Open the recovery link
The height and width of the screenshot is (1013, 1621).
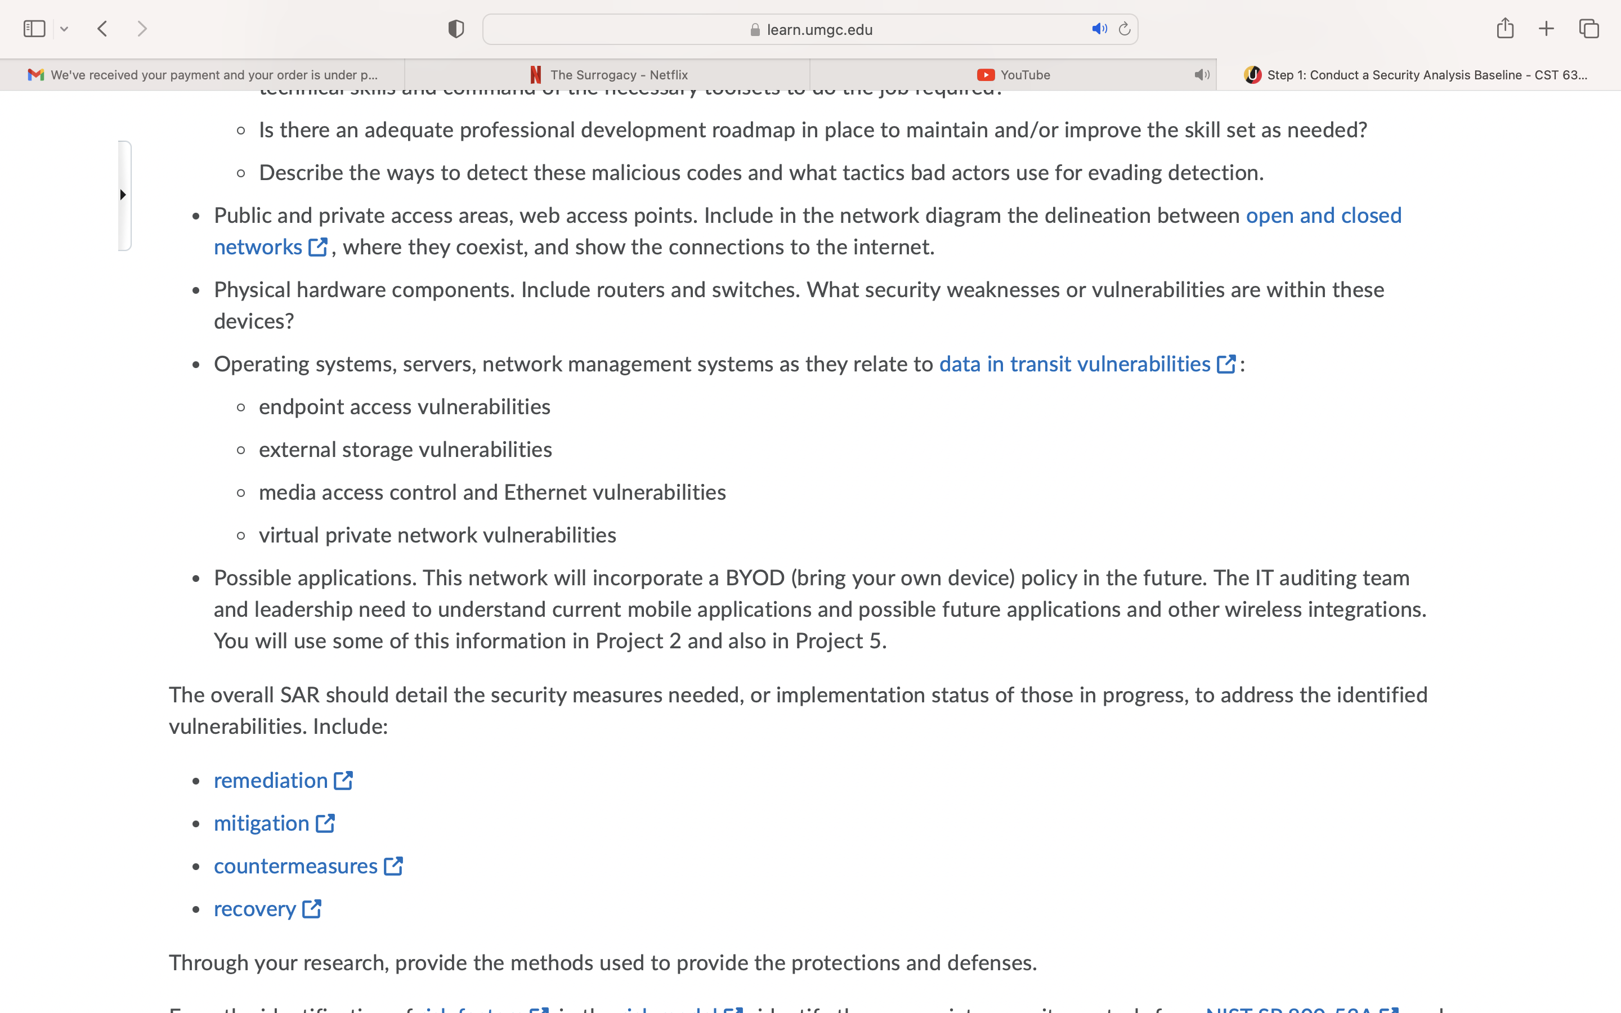[254, 909]
